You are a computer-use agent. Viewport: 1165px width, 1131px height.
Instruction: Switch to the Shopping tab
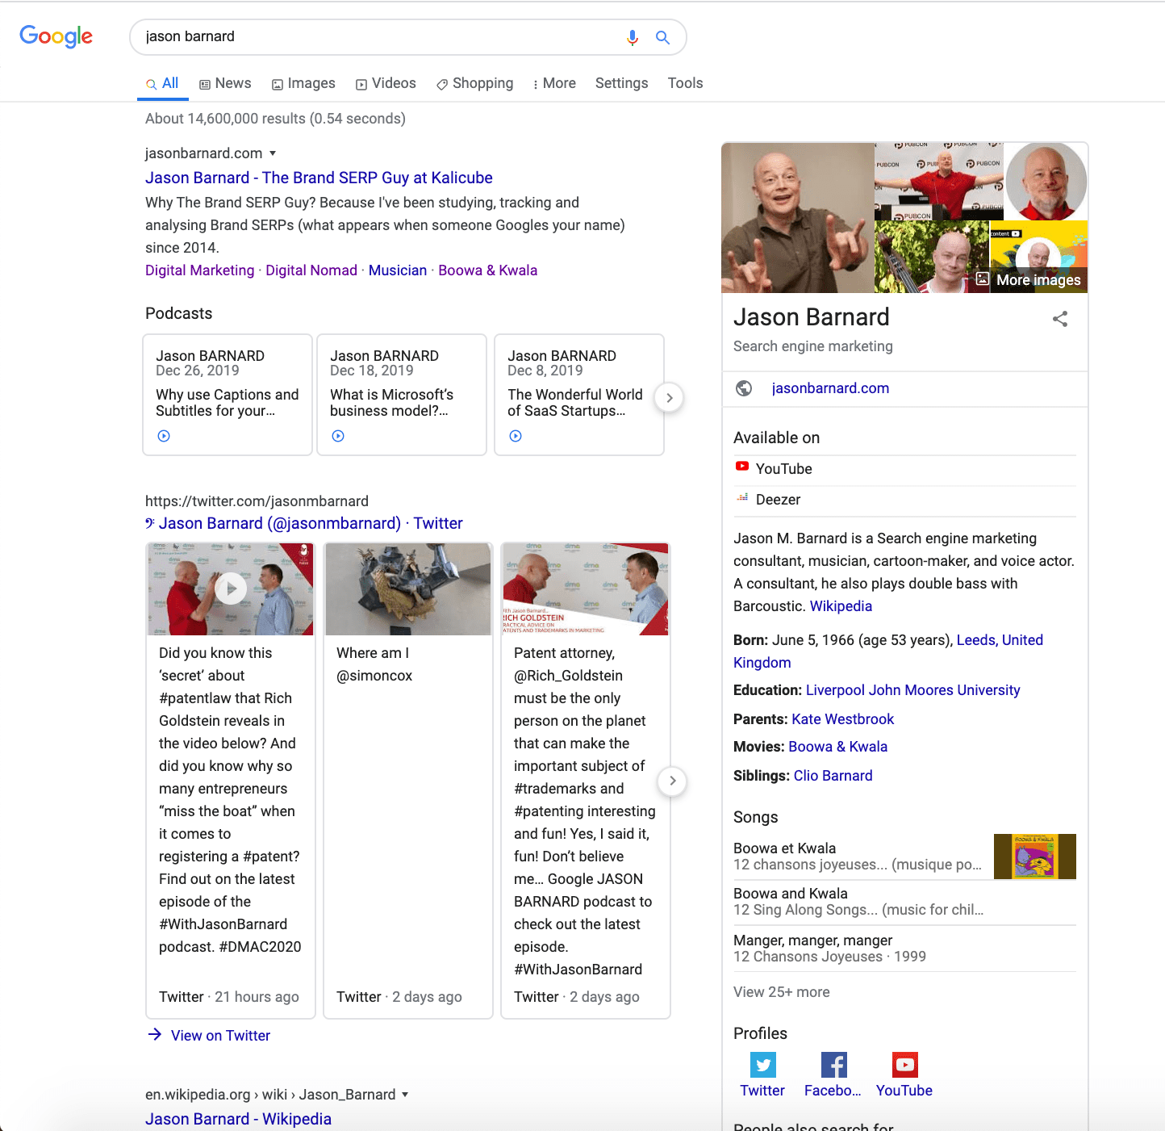point(474,83)
